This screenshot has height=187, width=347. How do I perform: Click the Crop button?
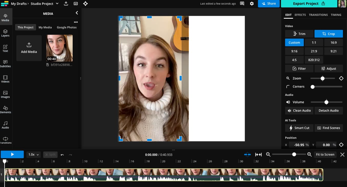pos(329,34)
